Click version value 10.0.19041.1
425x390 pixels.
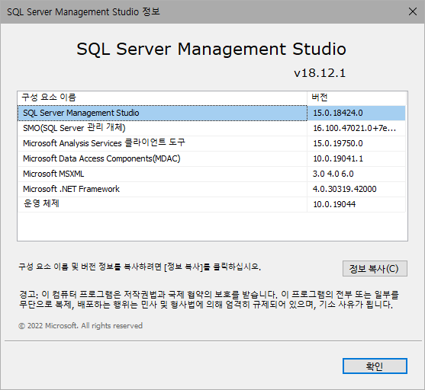pyautogui.click(x=338, y=158)
